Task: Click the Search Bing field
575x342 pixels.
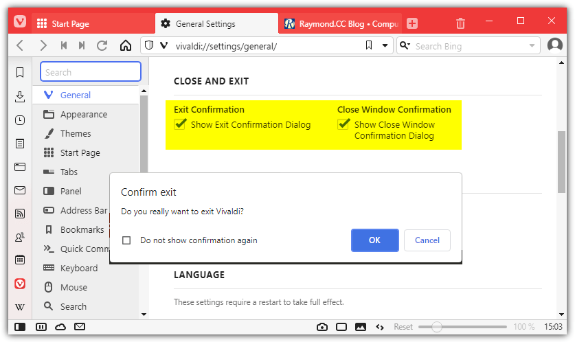Action: tap(469, 46)
